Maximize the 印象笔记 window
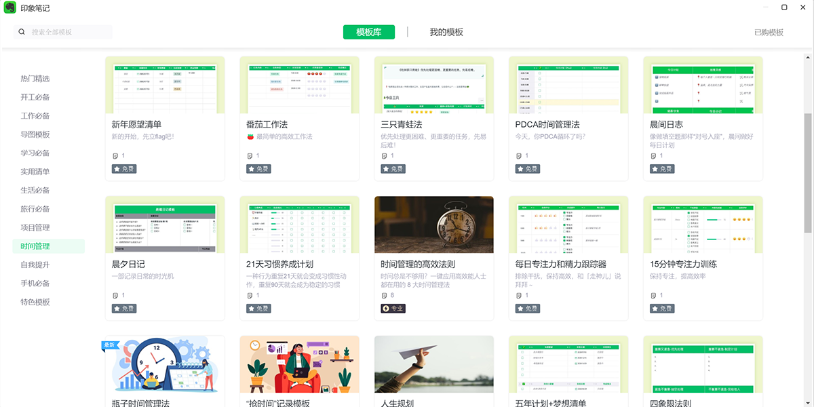 [784, 7]
